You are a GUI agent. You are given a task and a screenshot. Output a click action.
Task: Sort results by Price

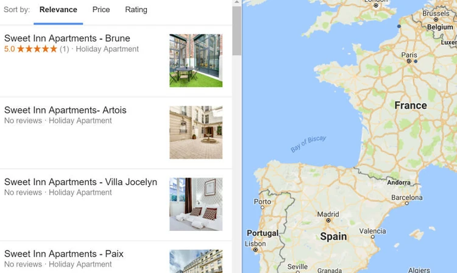pos(101,10)
